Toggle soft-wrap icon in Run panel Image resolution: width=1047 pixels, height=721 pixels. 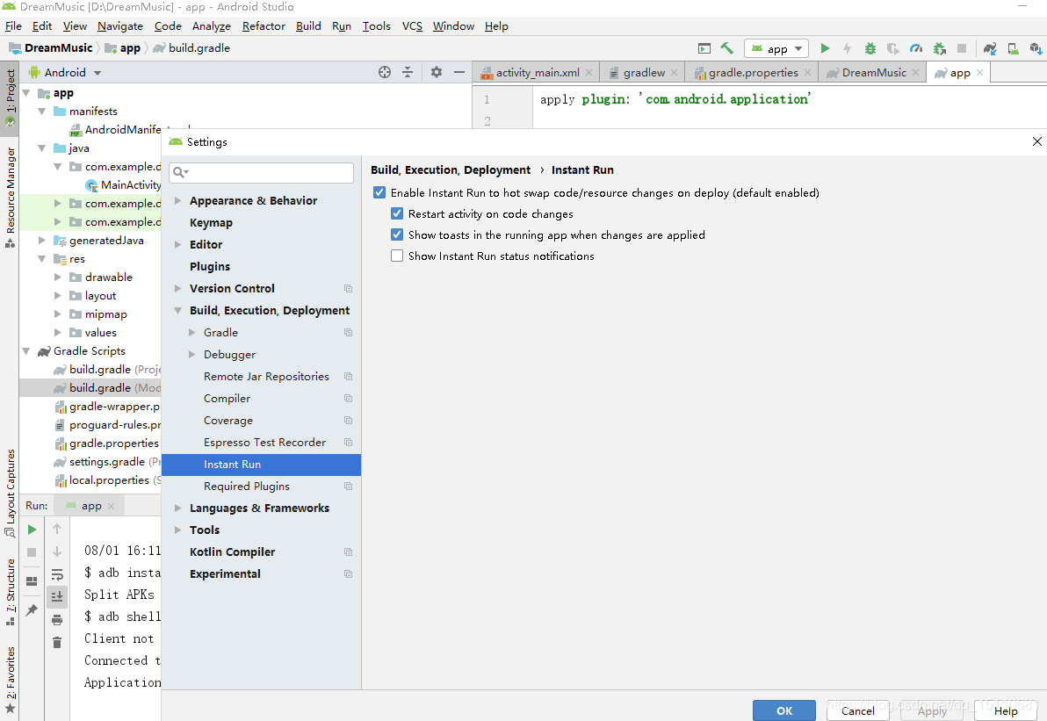[57, 574]
